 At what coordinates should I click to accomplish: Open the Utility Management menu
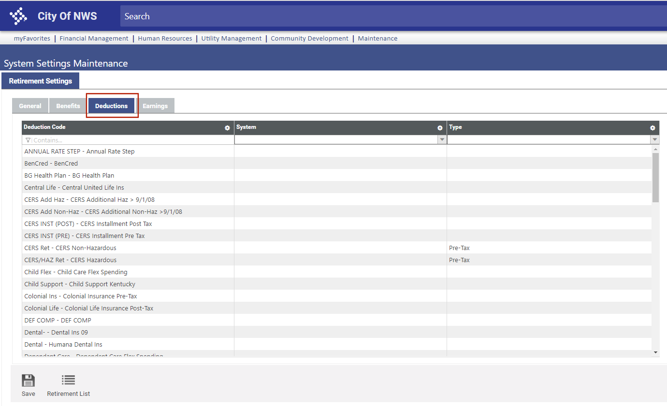coord(231,39)
